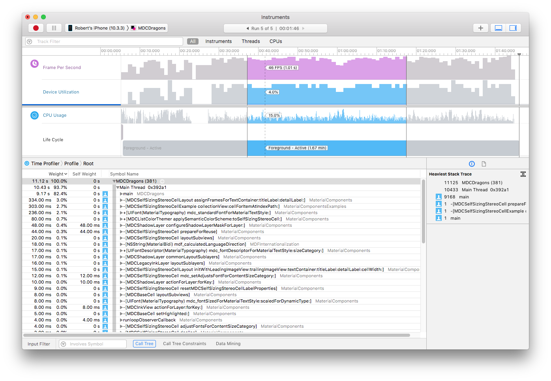
Task: Open the Time Profiler breadcrumb
Action: tap(45, 164)
